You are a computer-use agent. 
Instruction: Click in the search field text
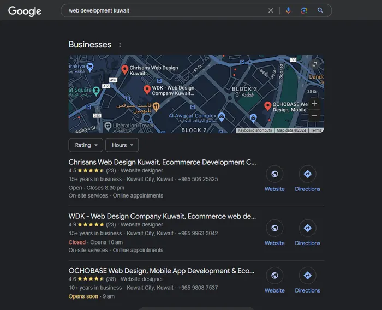tap(99, 10)
